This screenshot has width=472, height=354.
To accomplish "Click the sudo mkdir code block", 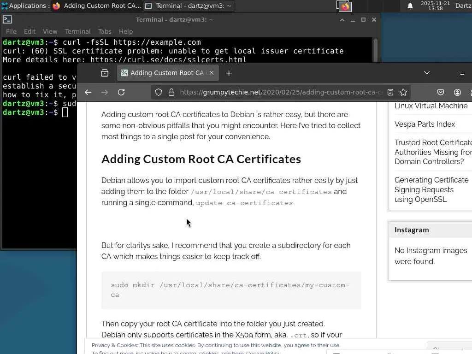I will pyautogui.click(x=231, y=290).
